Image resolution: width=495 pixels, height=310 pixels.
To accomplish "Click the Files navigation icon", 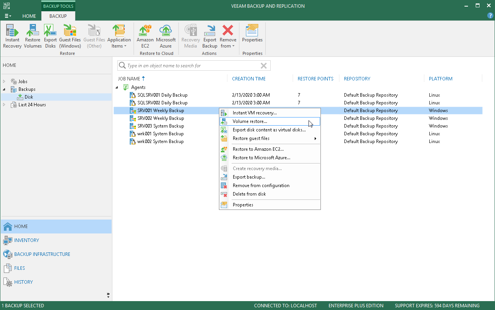I will click(8, 268).
